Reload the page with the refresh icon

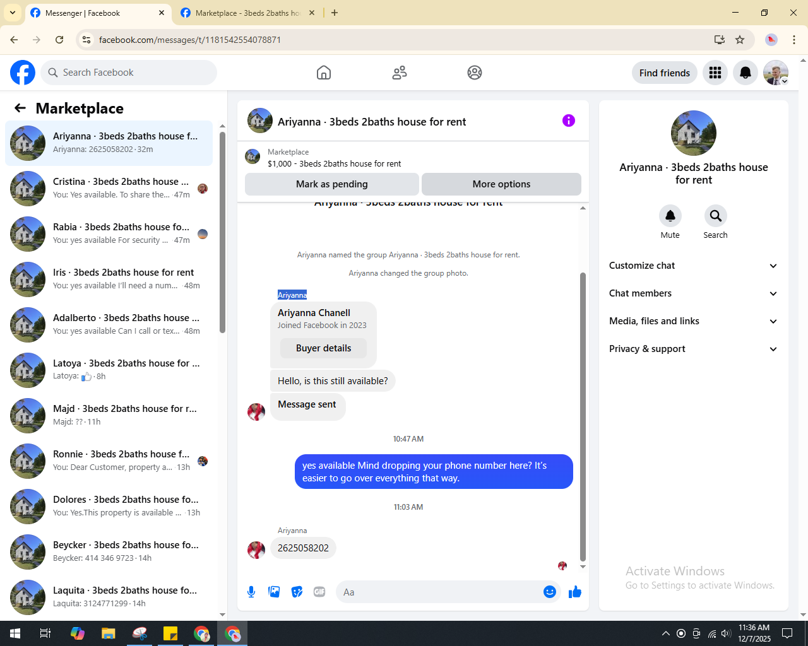click(59, 40)
